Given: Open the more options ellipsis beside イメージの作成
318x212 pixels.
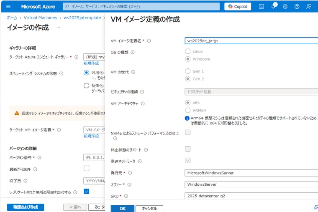Looking at the screenshot, I should [58, 28].
